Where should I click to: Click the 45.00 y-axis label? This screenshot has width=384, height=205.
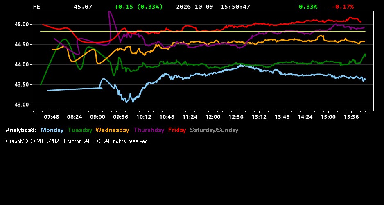click(x=22, y=24)
